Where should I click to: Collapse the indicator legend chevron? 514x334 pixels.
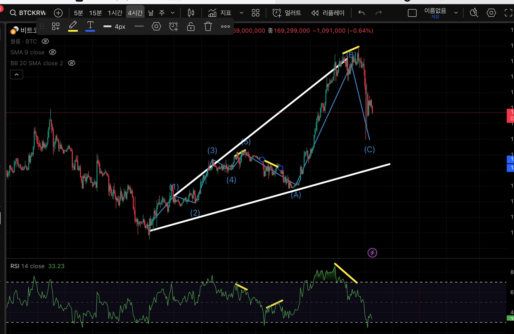17,75
